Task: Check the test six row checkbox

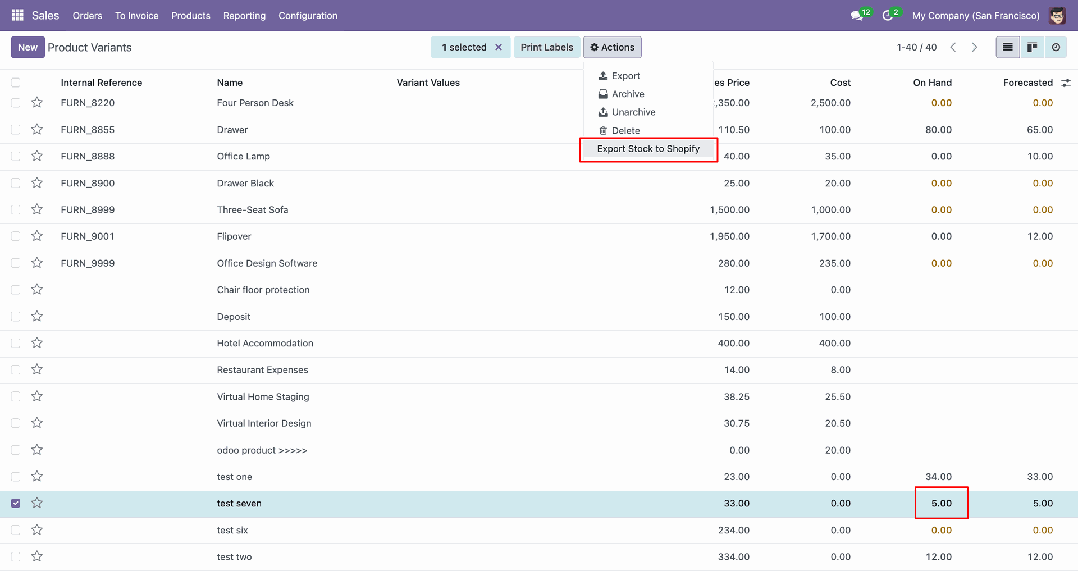Action: coord(16,530)
